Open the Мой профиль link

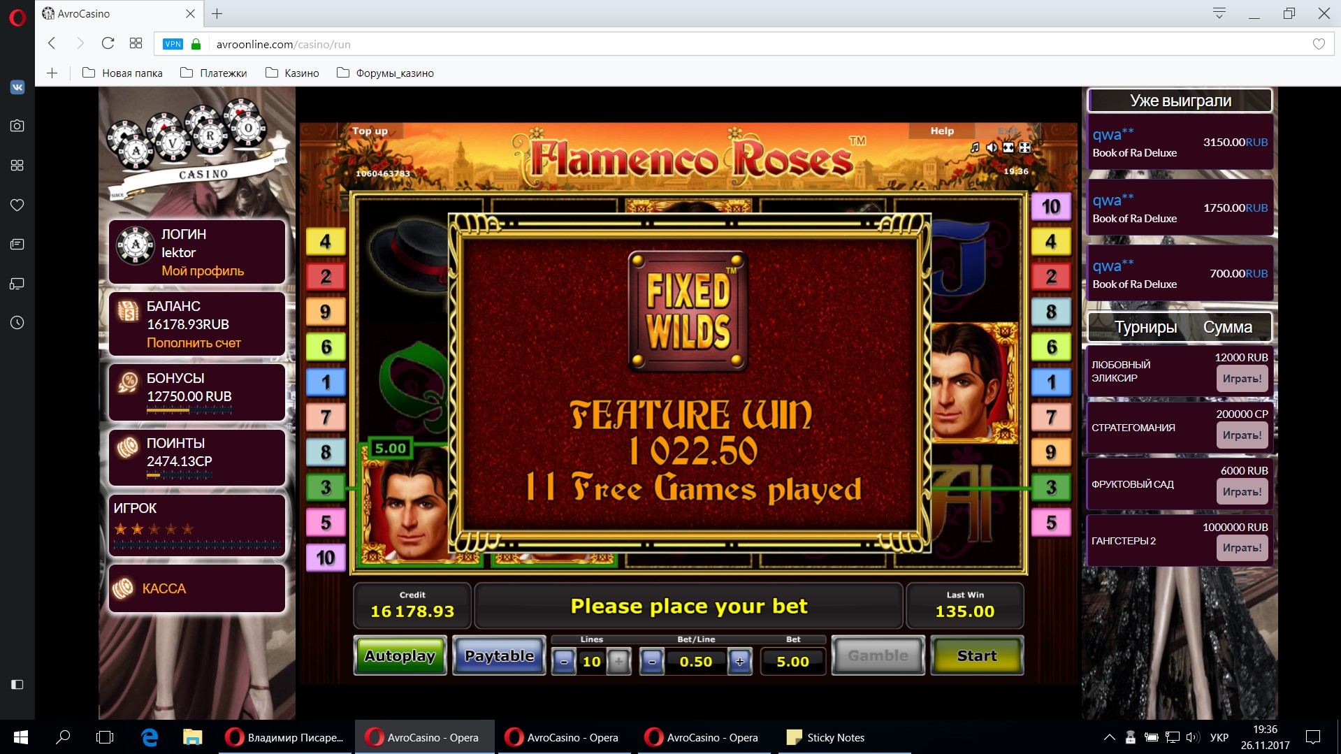coord(203,271)
